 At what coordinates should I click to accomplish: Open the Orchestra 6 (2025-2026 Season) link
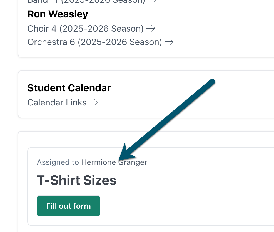coord(95,42)
